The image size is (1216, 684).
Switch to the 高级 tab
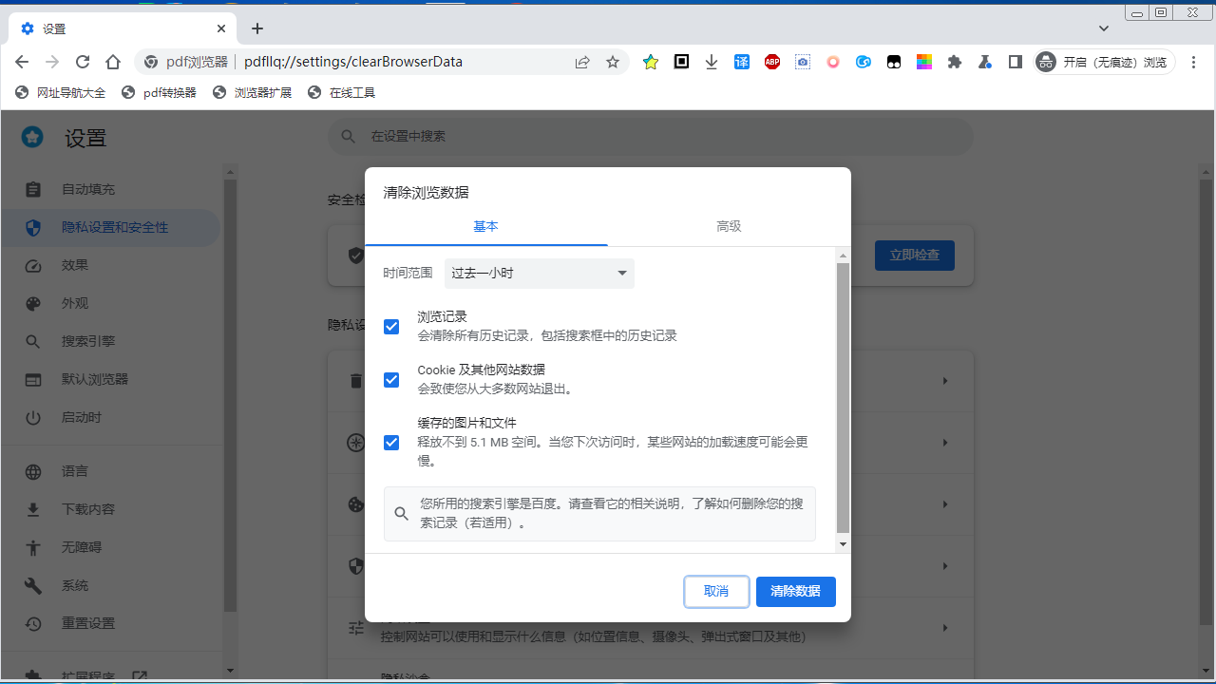729,226
